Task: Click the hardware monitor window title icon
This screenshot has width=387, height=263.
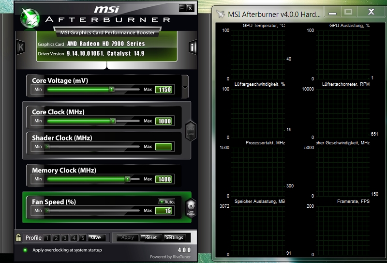Action: tap(220, 14)
